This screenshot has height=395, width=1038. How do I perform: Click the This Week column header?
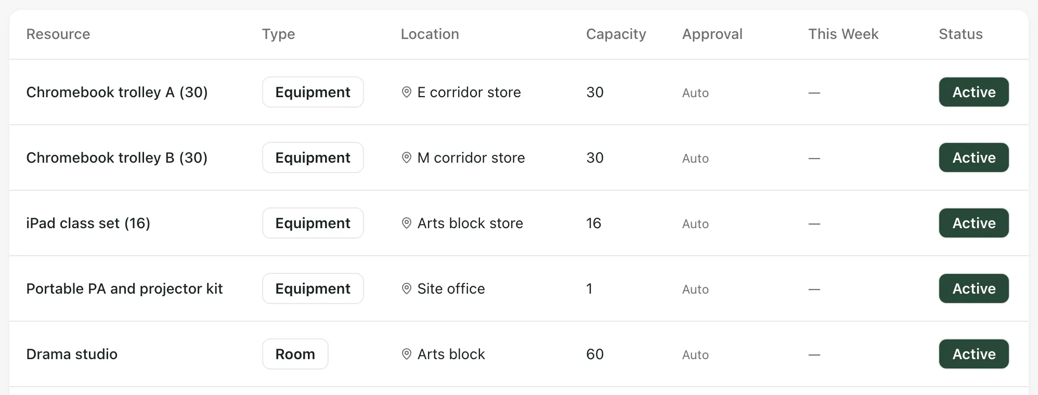point(843,34)
